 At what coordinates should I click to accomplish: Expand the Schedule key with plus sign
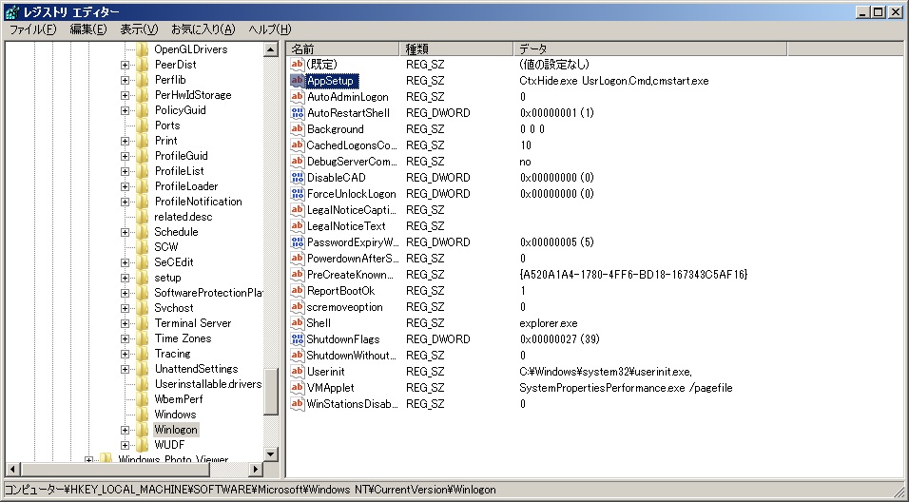tap(125, 232)
